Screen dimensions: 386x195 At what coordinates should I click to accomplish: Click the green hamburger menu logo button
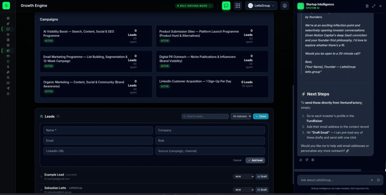[x=6, y=5]
